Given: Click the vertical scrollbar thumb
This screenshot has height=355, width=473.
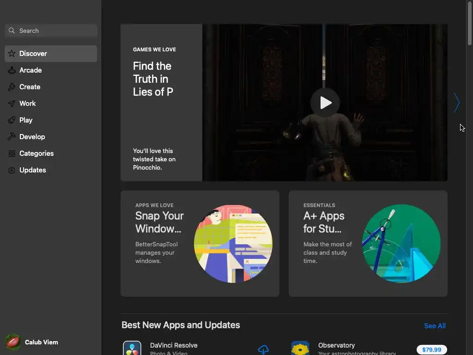Looking at the screenshot, I should [469, 23].
